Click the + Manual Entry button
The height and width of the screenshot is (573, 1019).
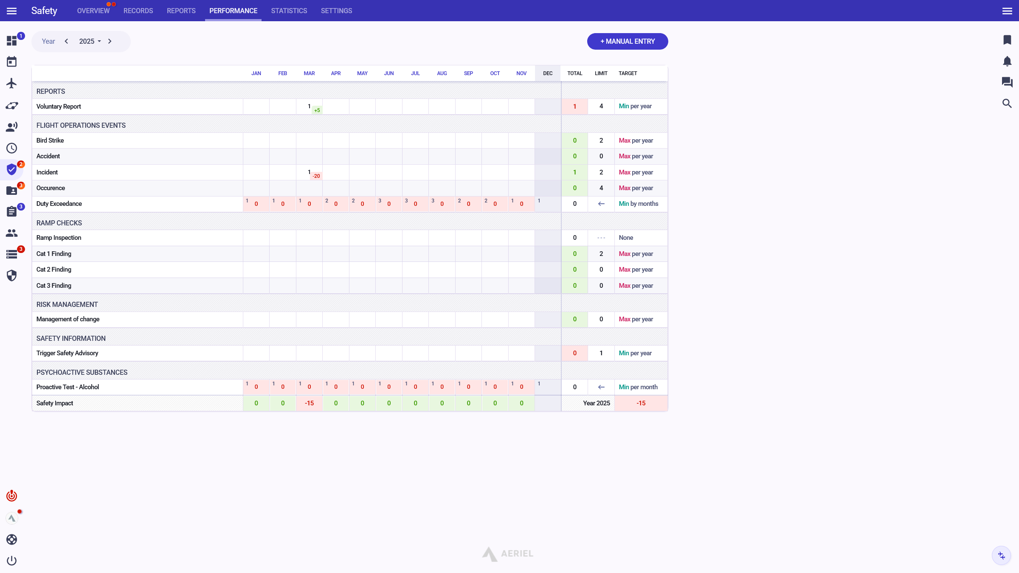pyautogui.click(x=627, y=41)
